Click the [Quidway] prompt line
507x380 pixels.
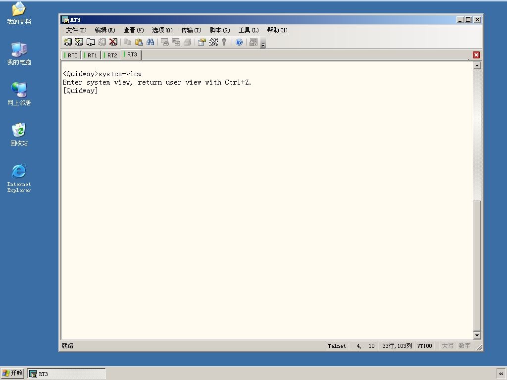81,91
